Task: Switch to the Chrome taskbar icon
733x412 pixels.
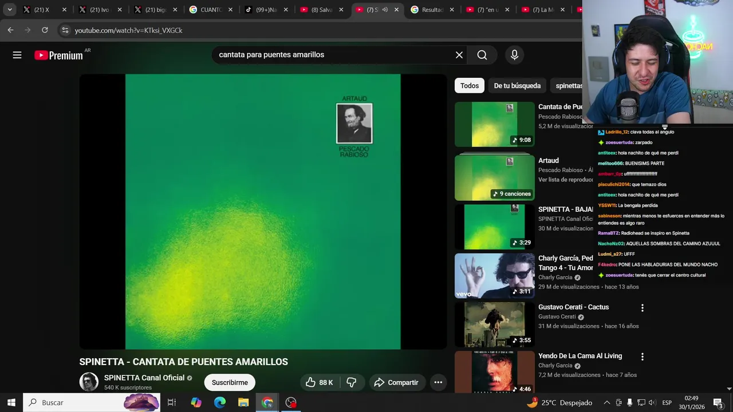Action: point(267,402)
